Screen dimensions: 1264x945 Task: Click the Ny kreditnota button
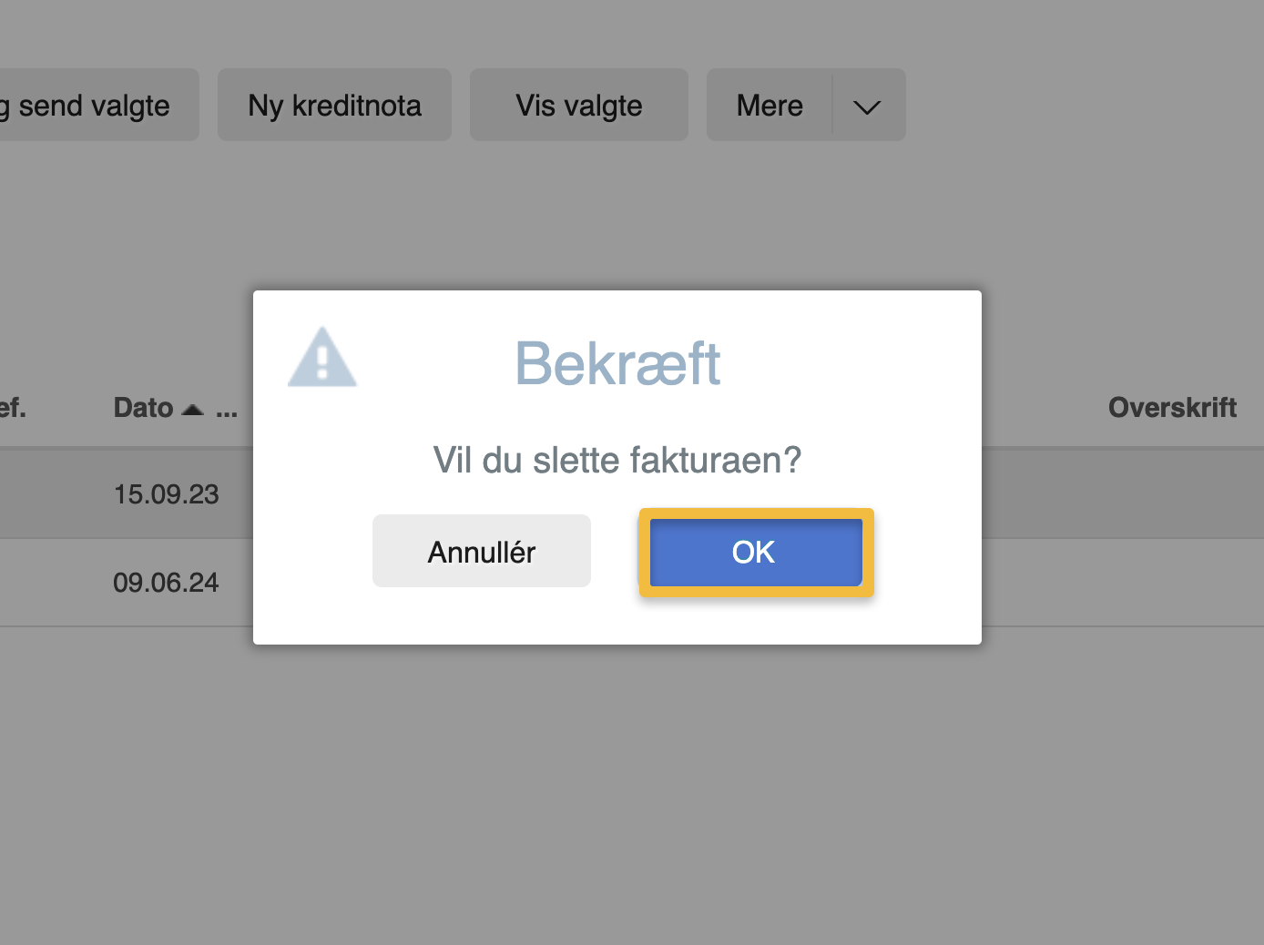pyautogui.click(x=334, y=105)
